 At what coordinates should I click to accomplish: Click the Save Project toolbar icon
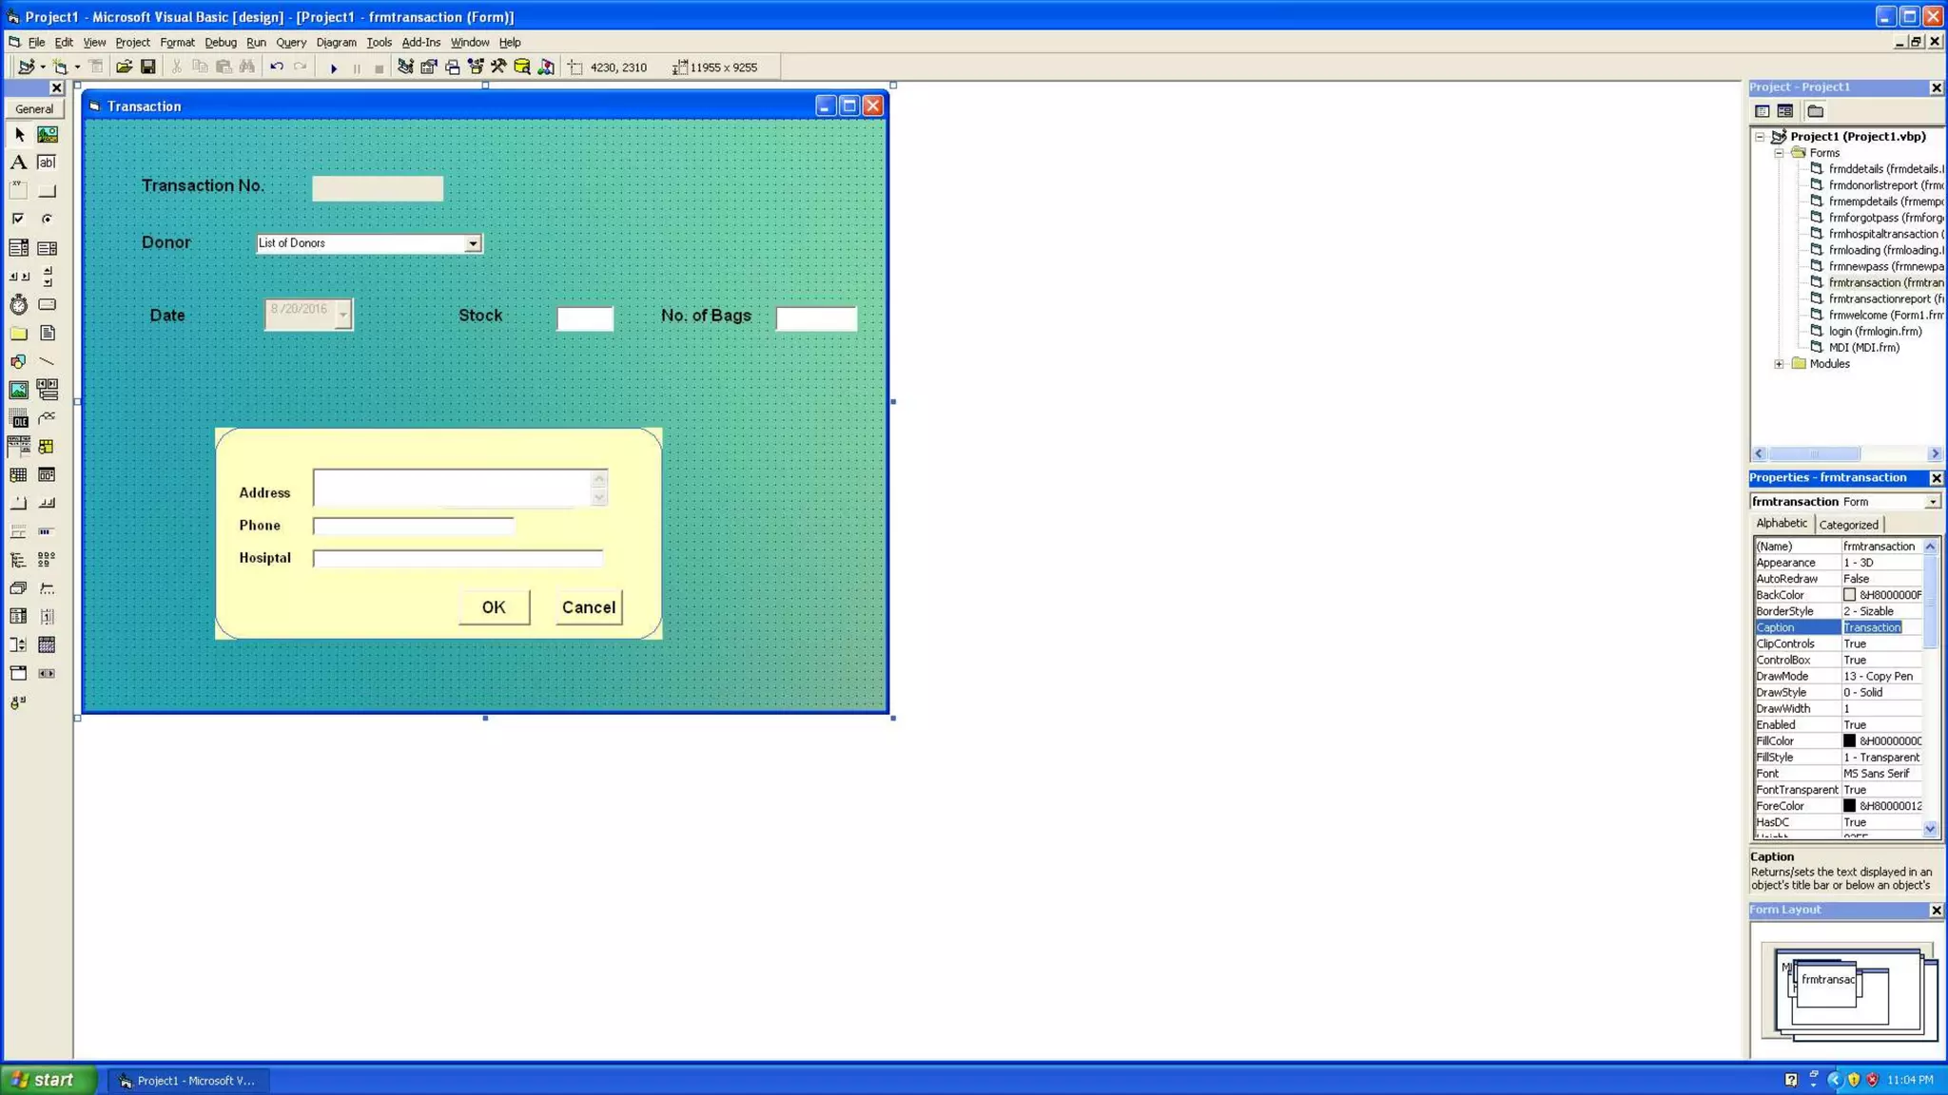(x=148, y=67)
